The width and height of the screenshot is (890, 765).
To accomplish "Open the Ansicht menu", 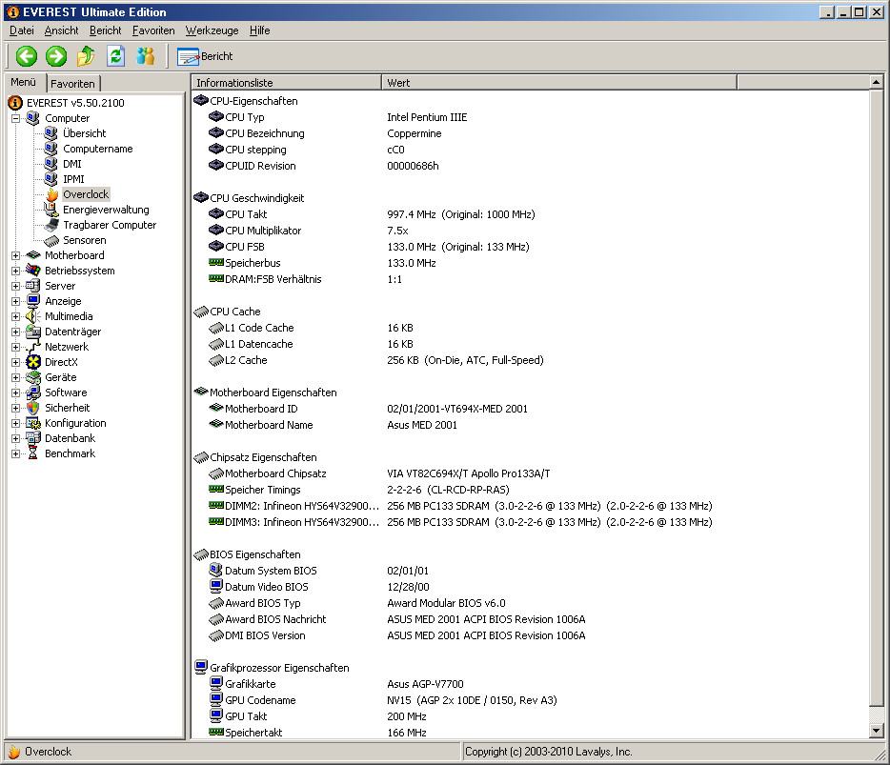I will 61,30.
